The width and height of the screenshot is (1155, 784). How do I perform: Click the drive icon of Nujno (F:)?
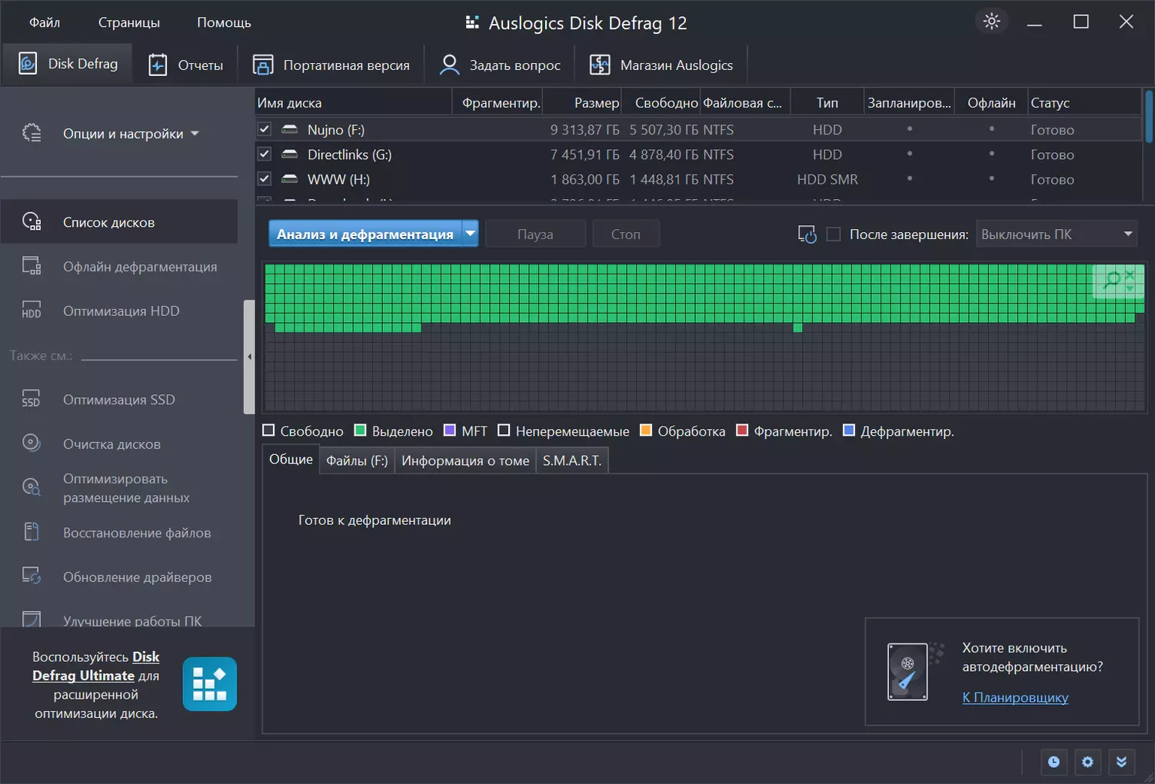290,129
